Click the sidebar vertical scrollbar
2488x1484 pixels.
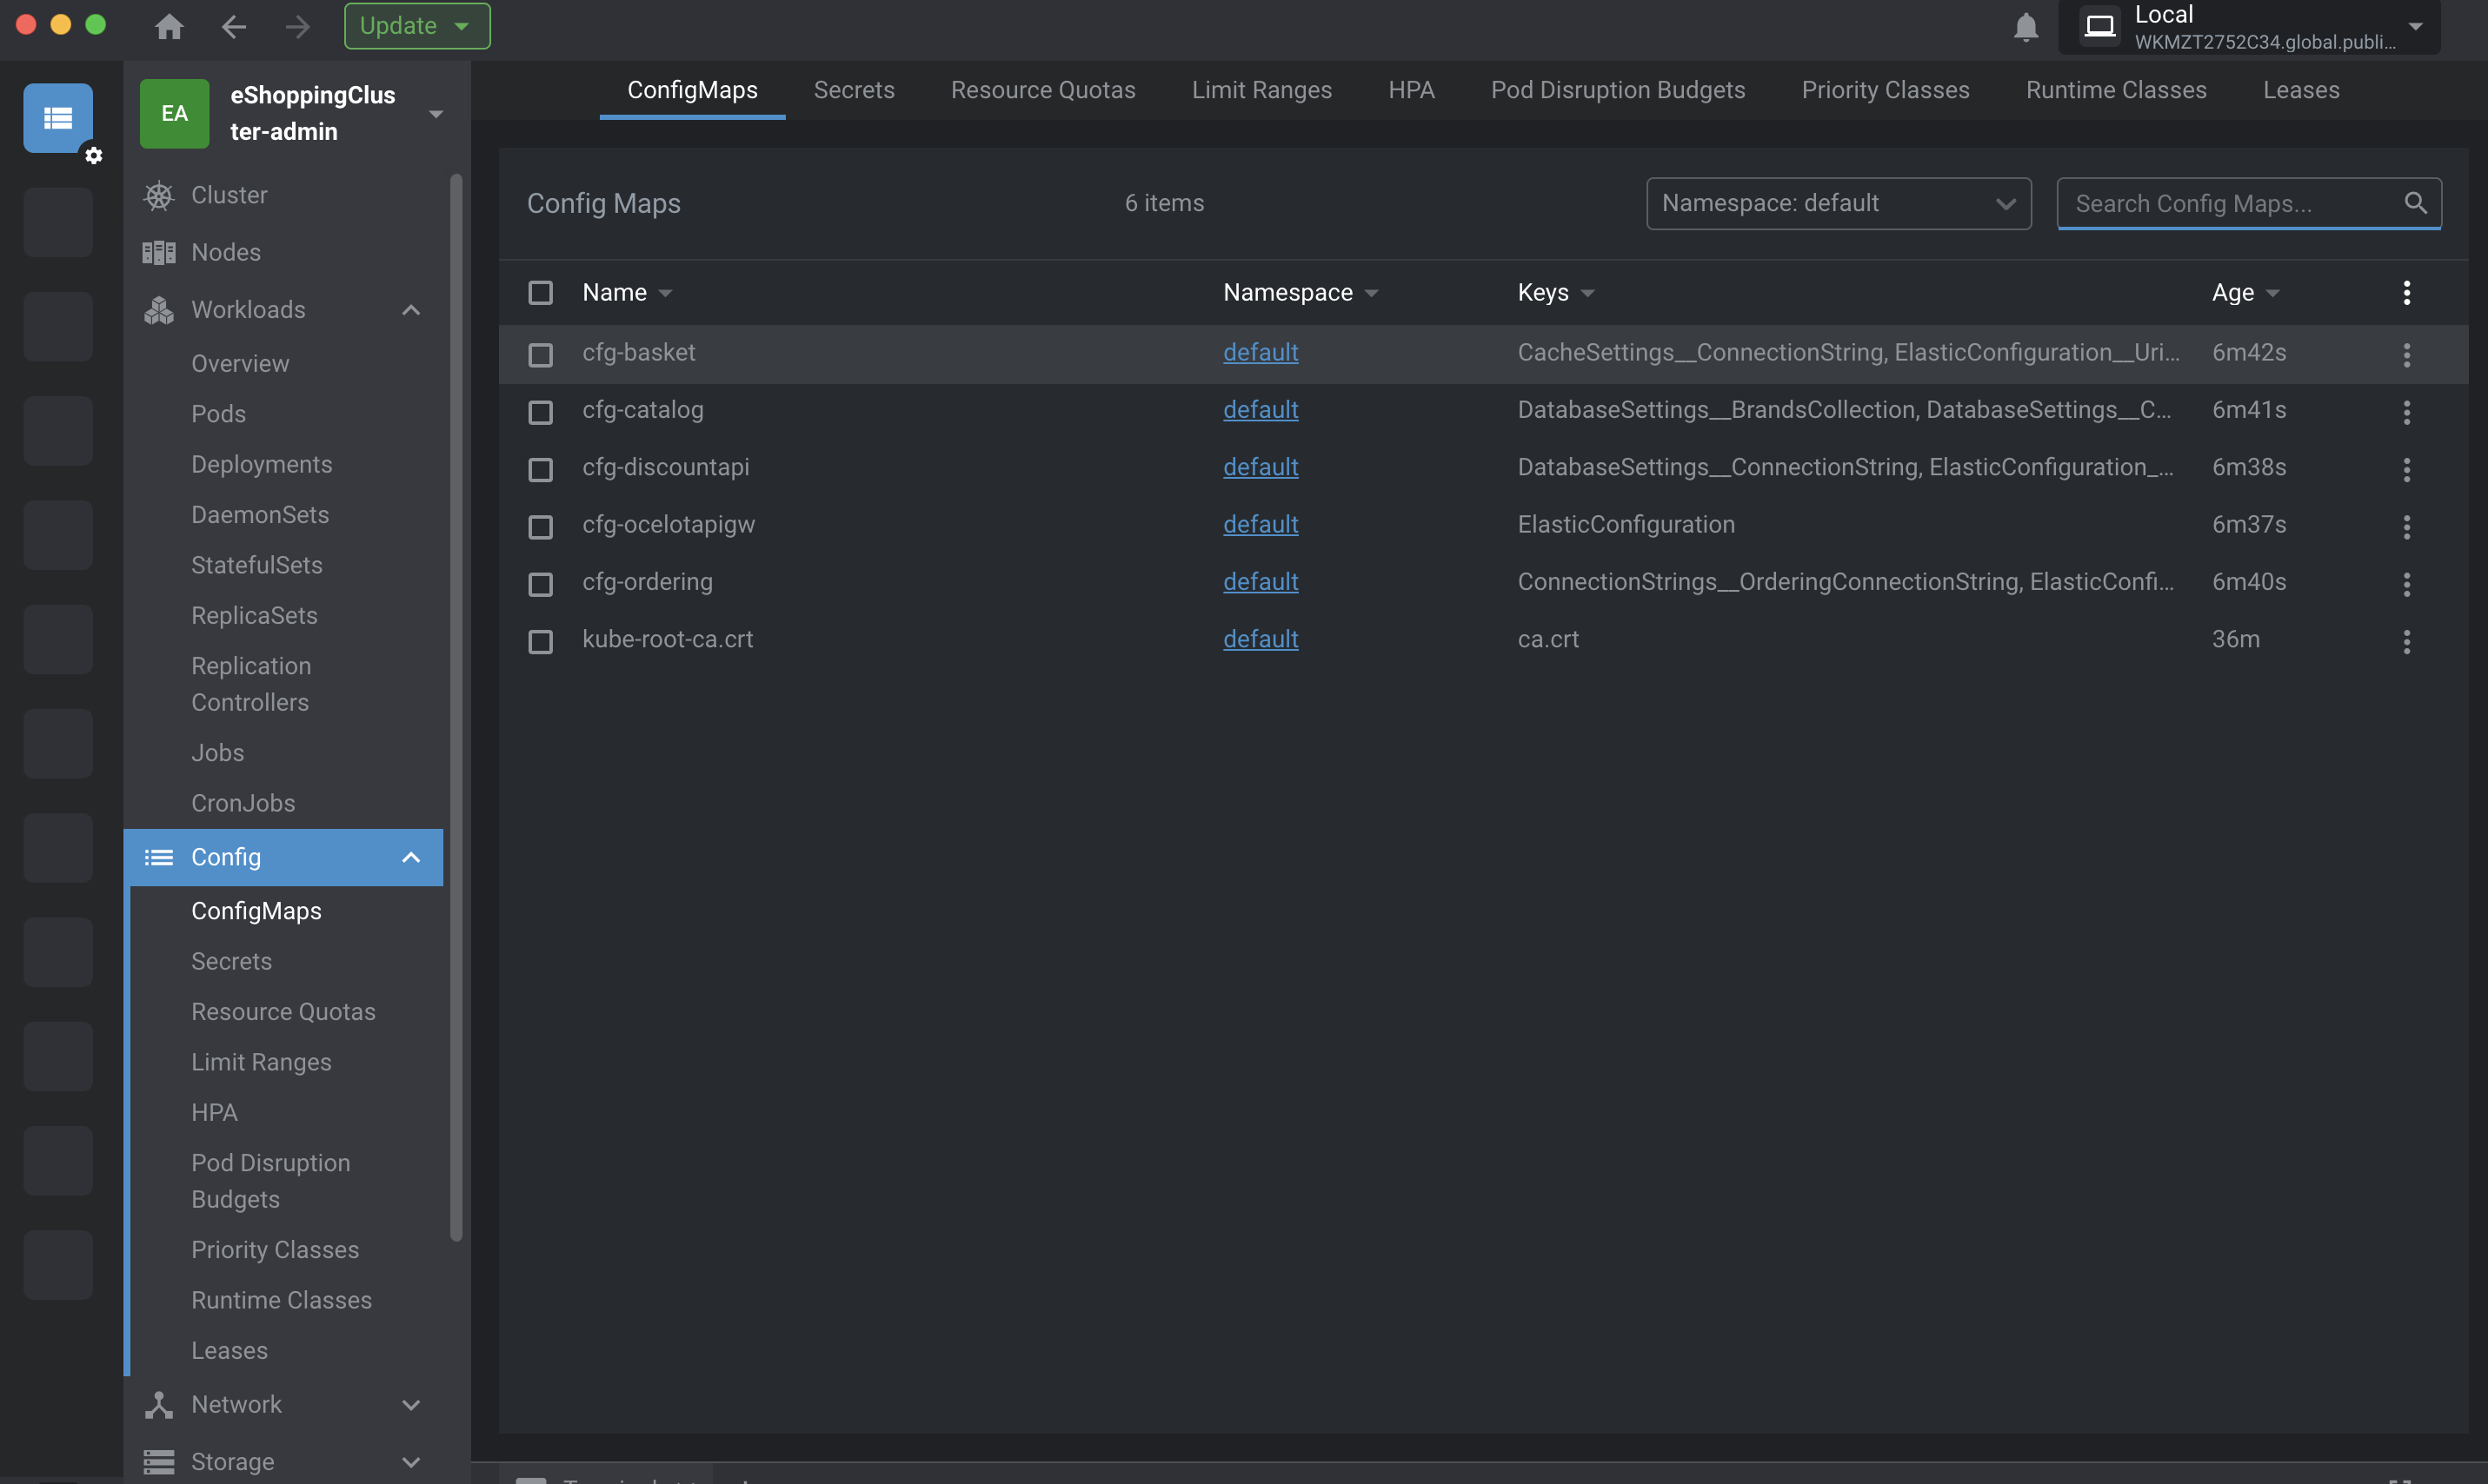tap(456, 707)
